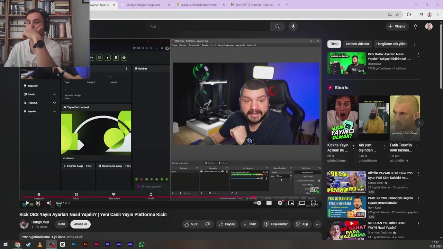The image size is (443, 249).
Task: Show more filter chips with arrow
Action: tap(415, 44)
